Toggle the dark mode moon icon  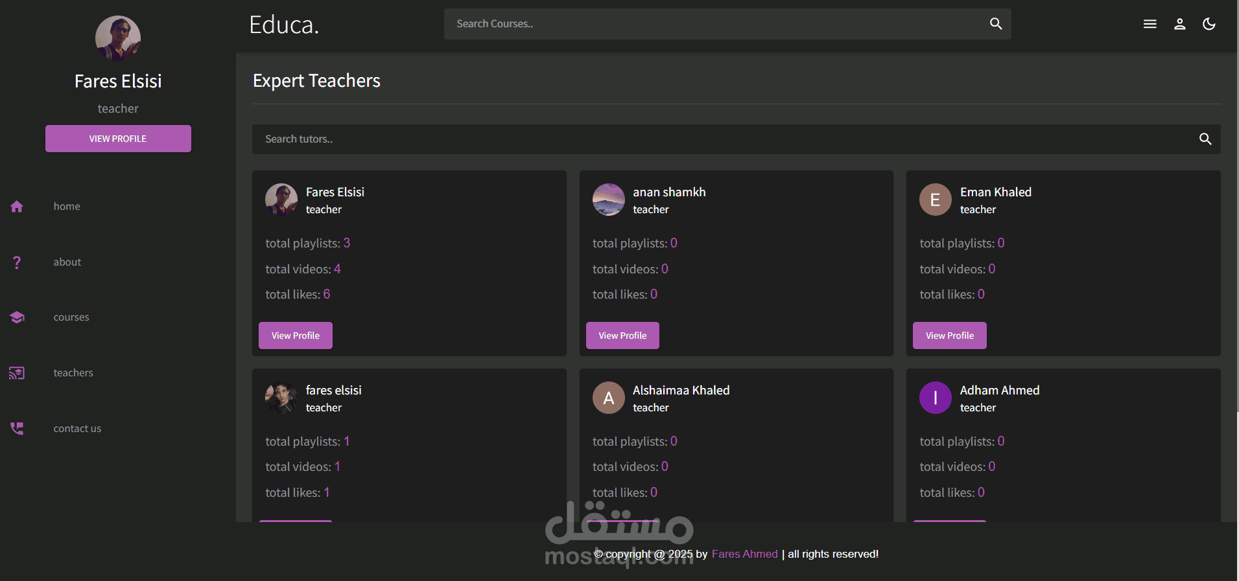tap(1209, 24)
